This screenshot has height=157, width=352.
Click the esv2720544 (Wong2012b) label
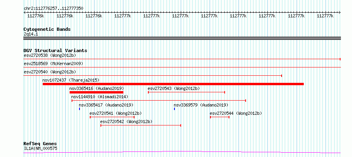click(x=236, y=113)
